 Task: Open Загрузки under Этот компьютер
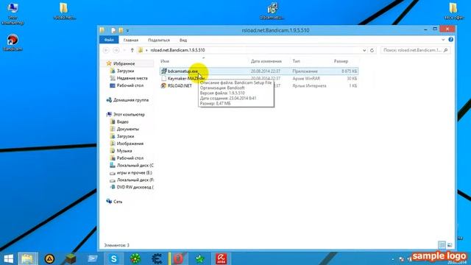point(125,136)
